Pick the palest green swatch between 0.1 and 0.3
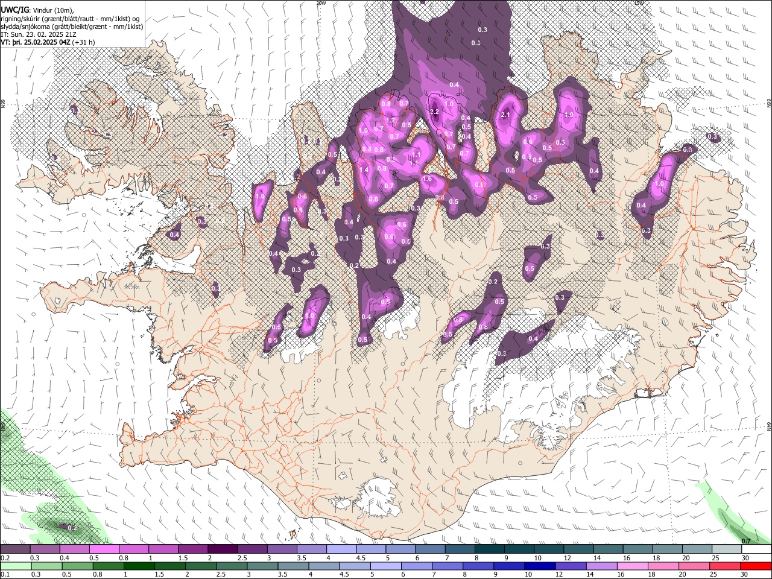This screenshot has height=579, width=772. coord(15,566)
